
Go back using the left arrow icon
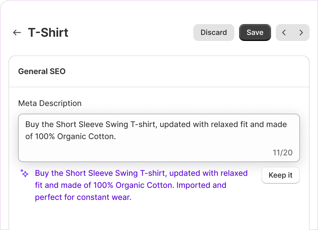(17, 33)
